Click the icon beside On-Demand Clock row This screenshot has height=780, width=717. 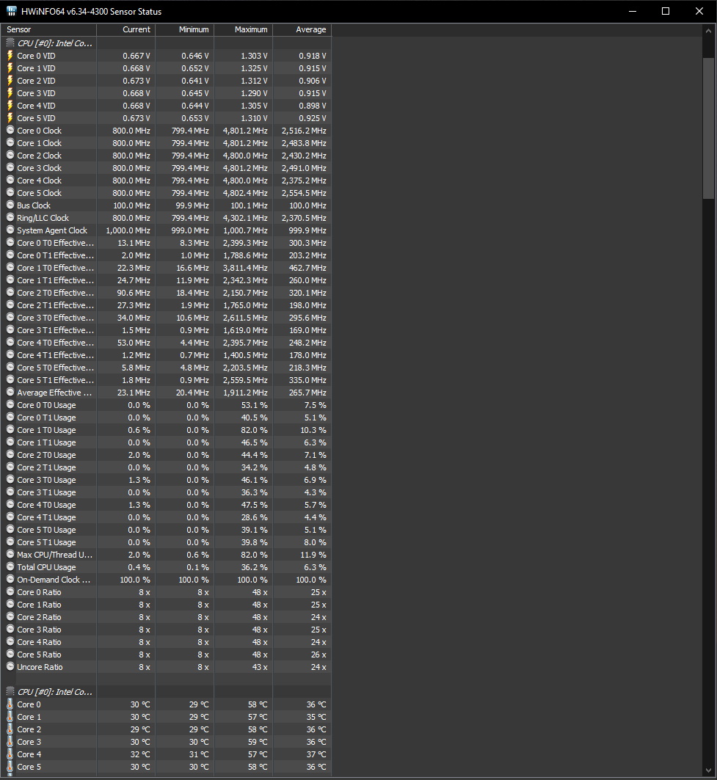click(10, 579)
